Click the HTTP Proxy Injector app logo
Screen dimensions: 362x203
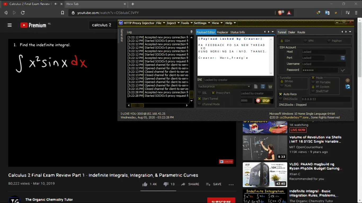(x=121, y=23)
